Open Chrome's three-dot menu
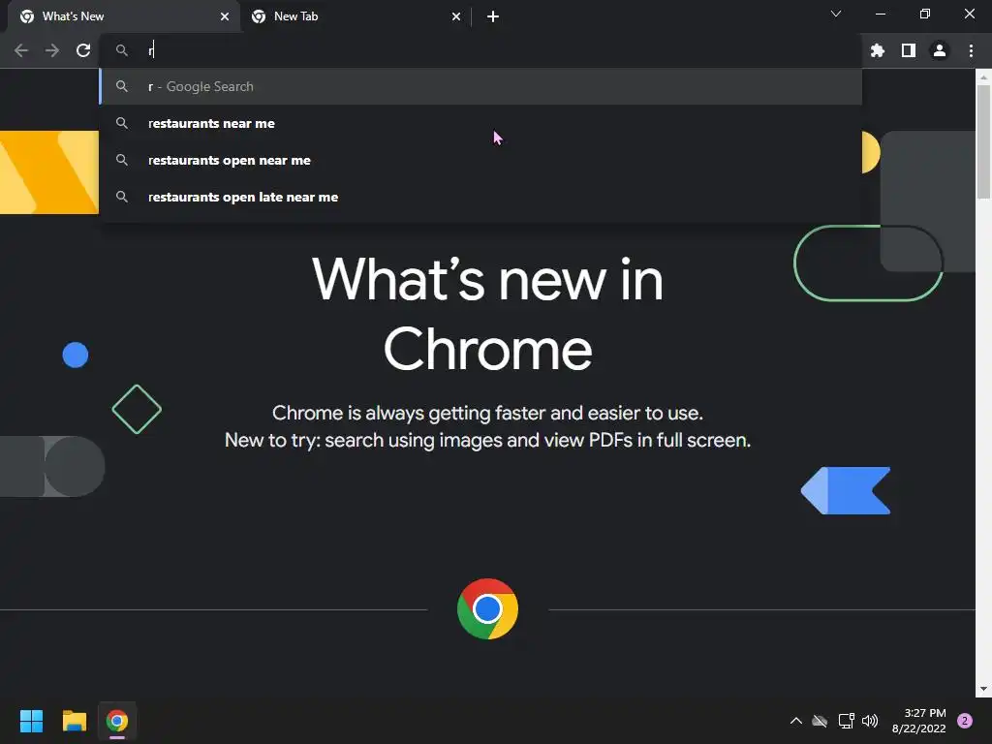This screenshot has width=992, height=744. point(971,50)
